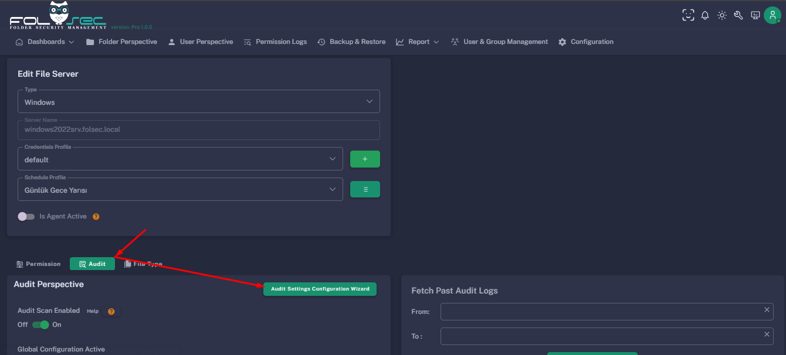
Task: Click the To date input field
Action: coord(601,336)
